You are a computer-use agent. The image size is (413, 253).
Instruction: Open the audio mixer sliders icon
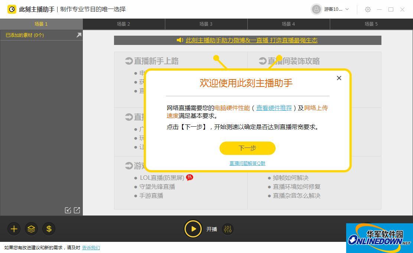pyautogui.click(x=228, y=229)
